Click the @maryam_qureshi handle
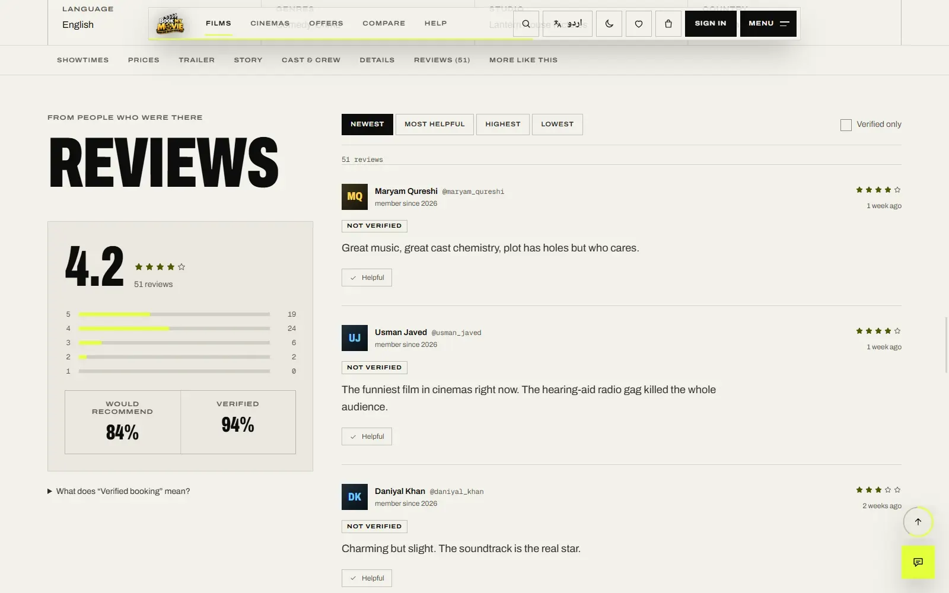This screenshot has height=593, width=949. (x=473, y=192)
